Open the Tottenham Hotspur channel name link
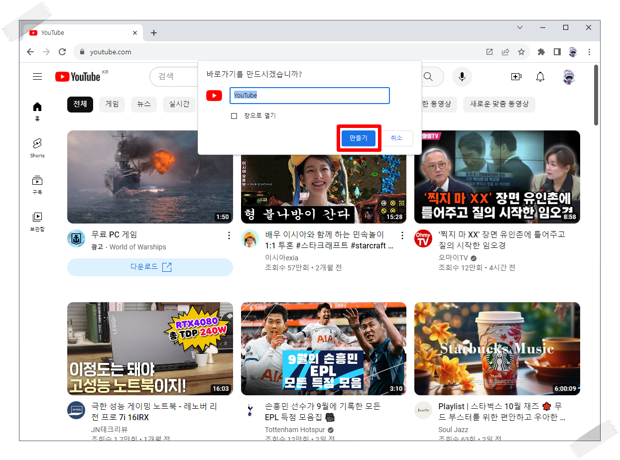The height and width of the screenshot is (460, 620). (x=295, y=430)
